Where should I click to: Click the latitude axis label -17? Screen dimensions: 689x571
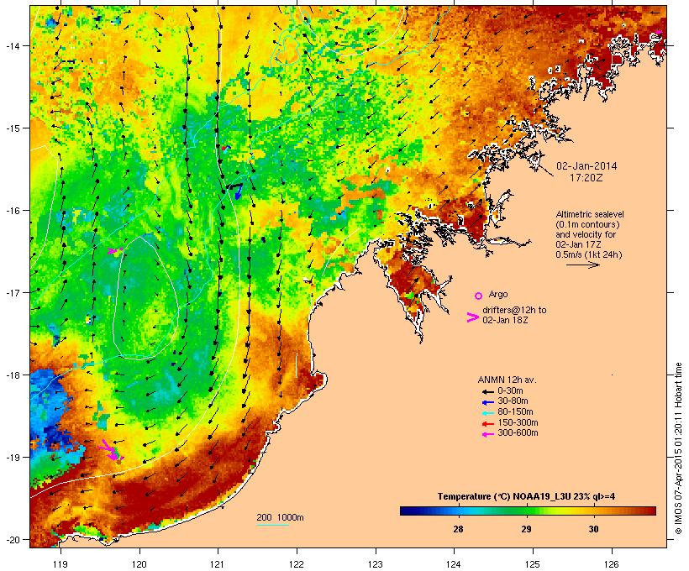tap(12, 292)
